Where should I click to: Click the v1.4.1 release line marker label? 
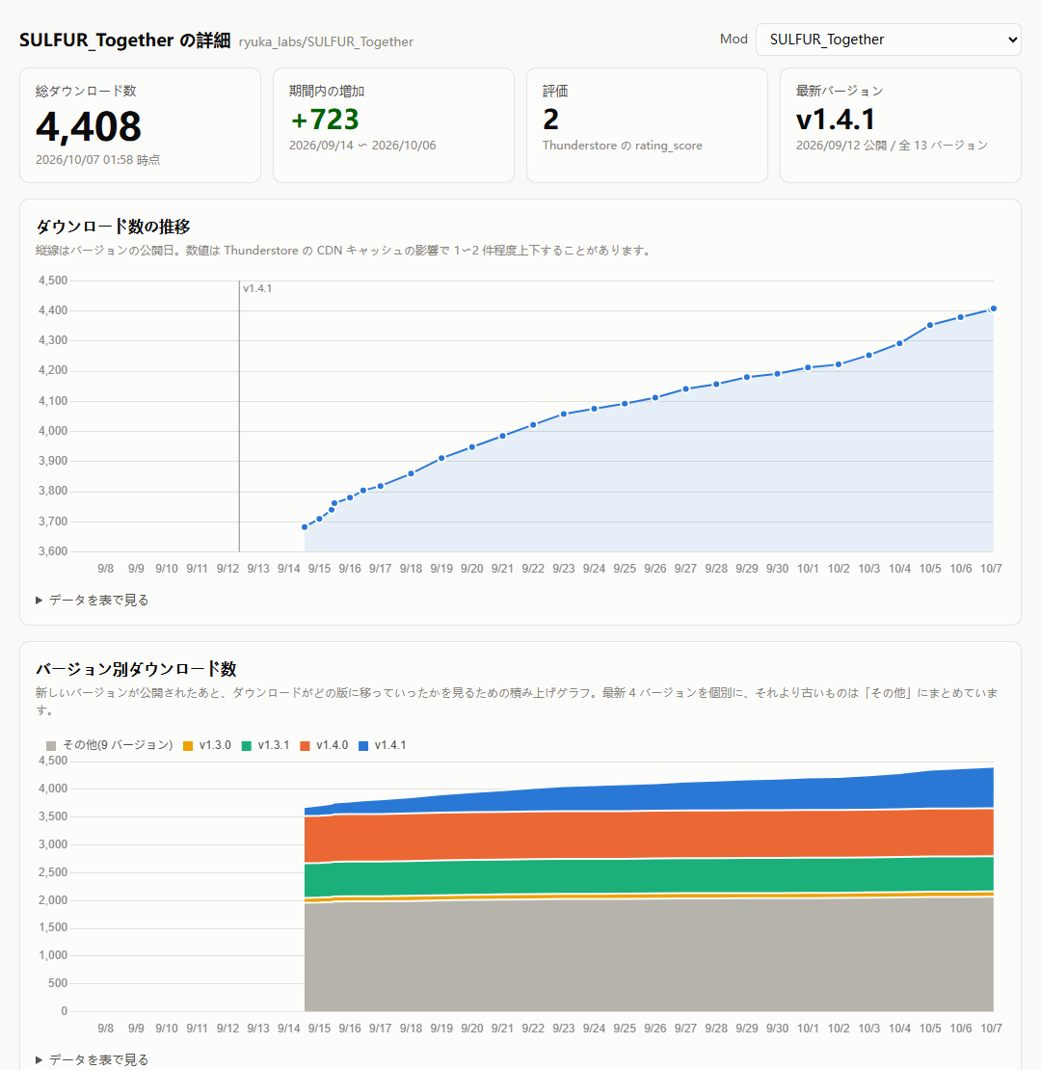coord(257,288)
